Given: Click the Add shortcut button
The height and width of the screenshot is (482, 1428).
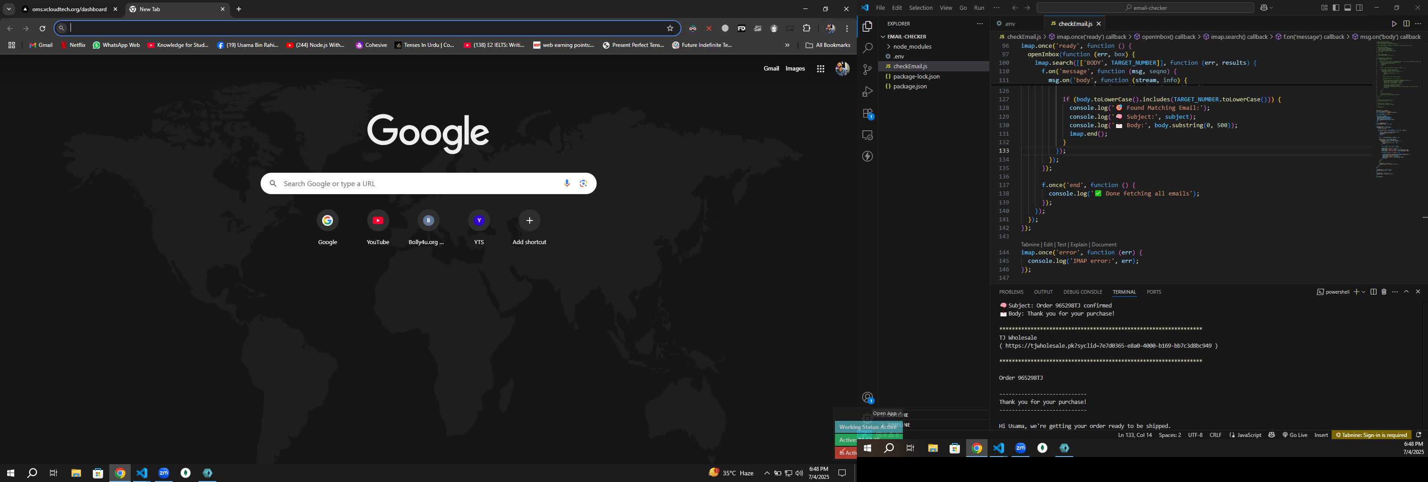Looking at the screenshot, I should tap(529, 228).
